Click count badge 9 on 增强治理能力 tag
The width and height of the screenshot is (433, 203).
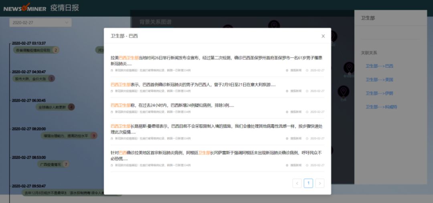tap(94, 136)
